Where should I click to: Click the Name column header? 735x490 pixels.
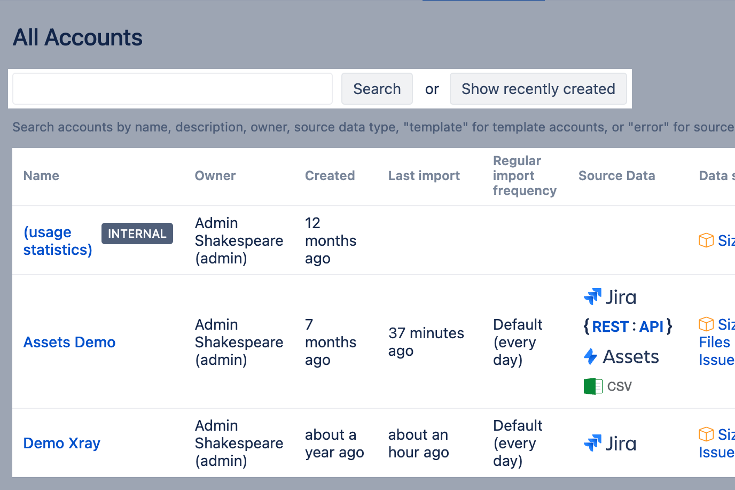click(41, 176)
